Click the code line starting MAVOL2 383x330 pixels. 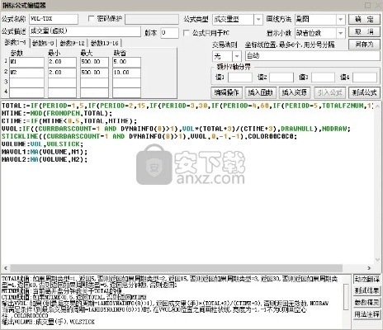point(45,160)
